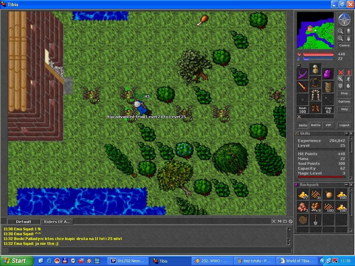Click the compass rose on the minimap
Viewport: 355px width, 266px height.
344,19
